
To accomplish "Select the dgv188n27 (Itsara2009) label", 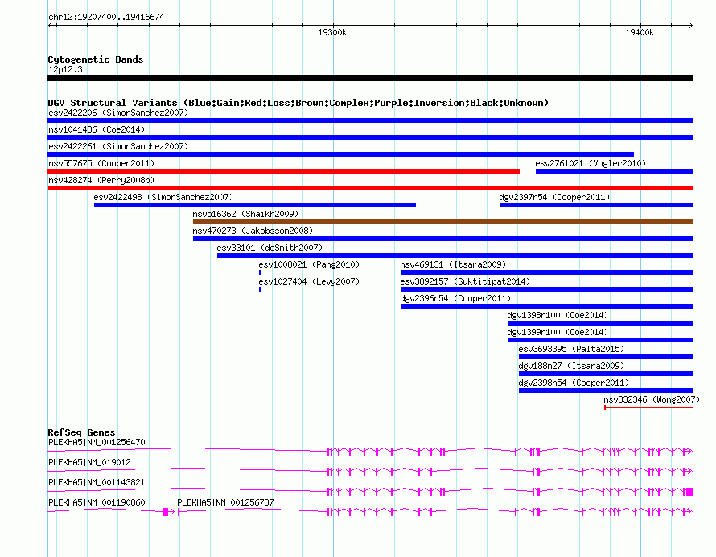I will [x=571, y=366].
